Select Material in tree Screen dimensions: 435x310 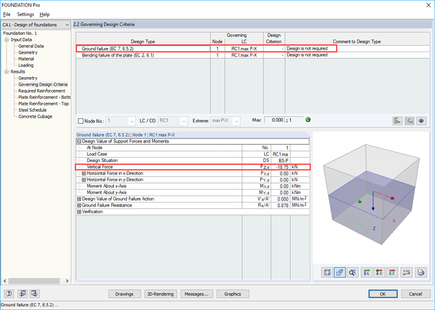coord(26,59)
